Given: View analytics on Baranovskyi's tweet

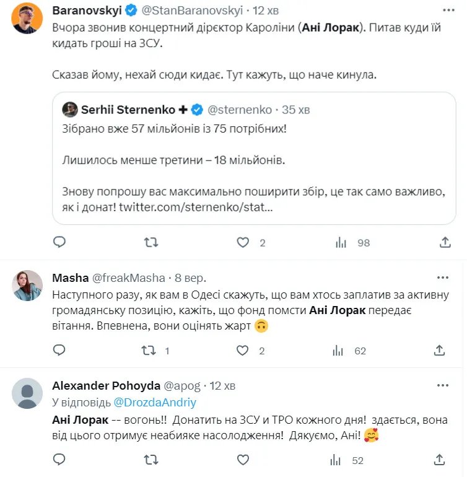Looking at the screenshot, I should (x=341, y=242).
